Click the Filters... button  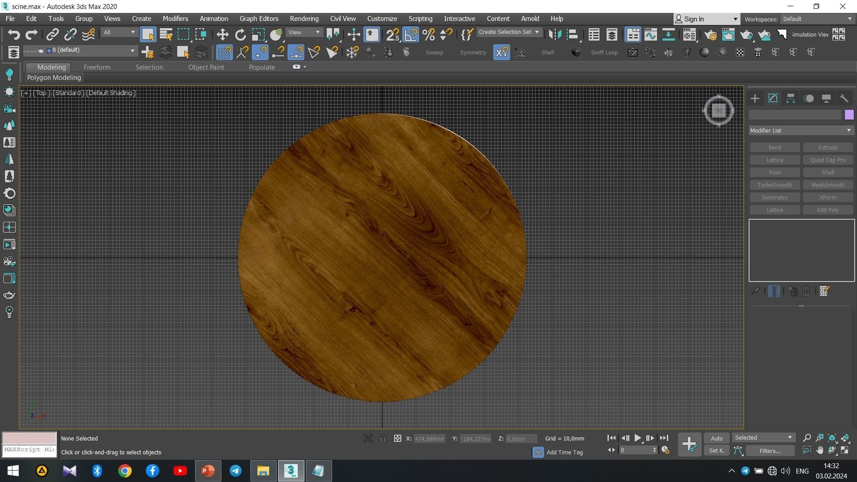coord(770,451)
